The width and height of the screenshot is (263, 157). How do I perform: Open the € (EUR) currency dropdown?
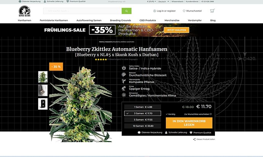(x=151, y=2)
